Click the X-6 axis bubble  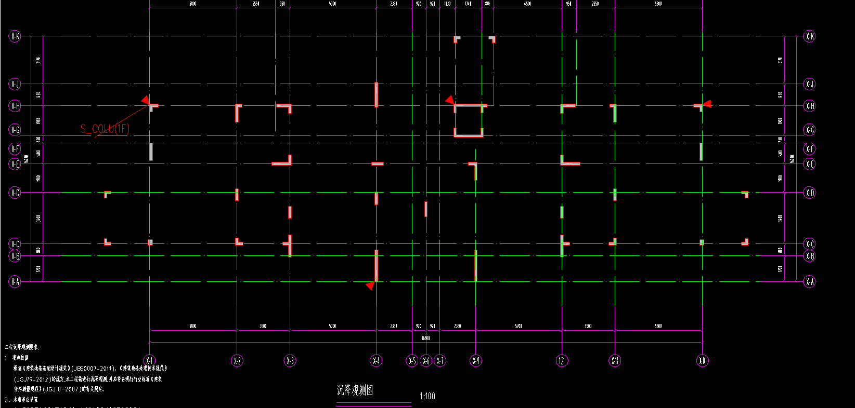426,361
